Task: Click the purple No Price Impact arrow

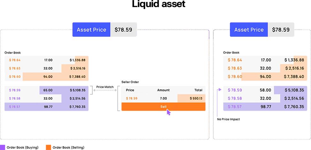Action: (x=218, y=102)
